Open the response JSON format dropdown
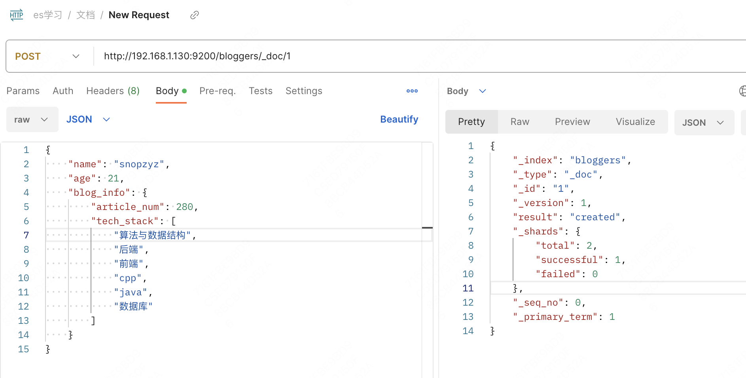Image resolution: width=746 pixels, height=378 pixels. coord(704,123)
